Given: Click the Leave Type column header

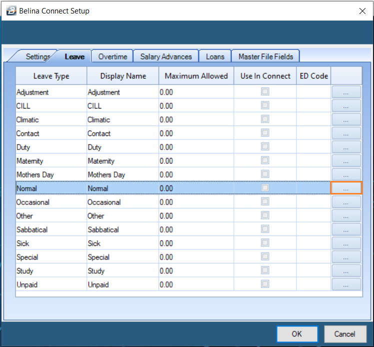Looking at the screenshot, I should pos(51,76).
